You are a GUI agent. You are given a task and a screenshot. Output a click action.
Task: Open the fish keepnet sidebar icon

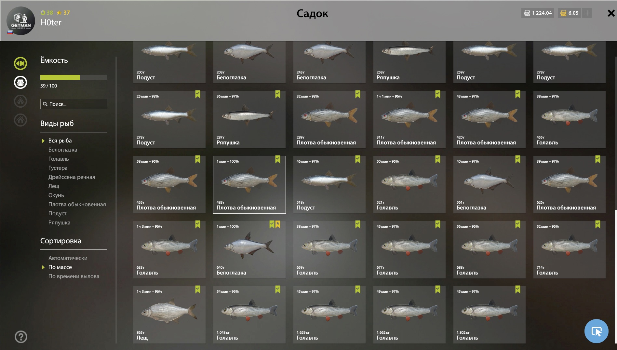click(20, 63)
